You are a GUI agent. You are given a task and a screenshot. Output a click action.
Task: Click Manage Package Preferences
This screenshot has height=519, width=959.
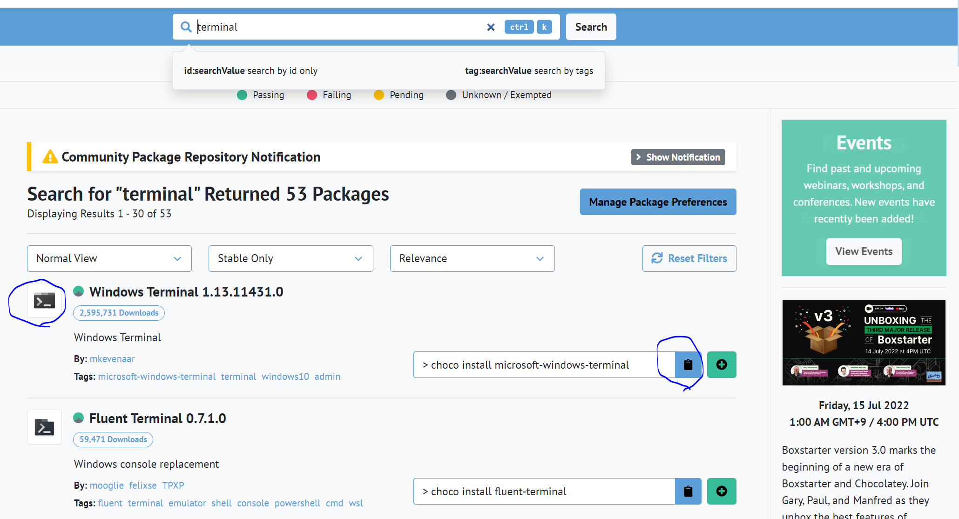click(658, 202)
